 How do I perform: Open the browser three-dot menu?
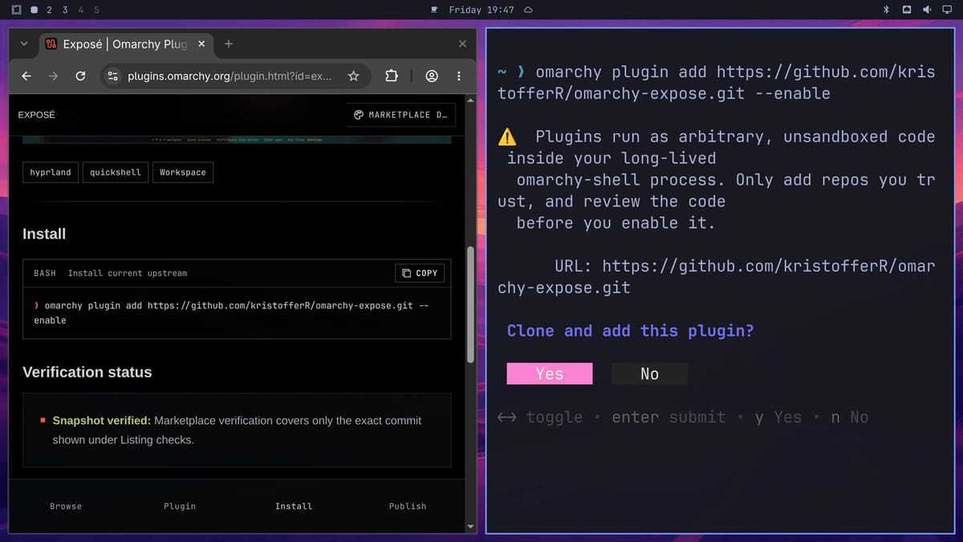pyautogui.click(x=459, y=76)
